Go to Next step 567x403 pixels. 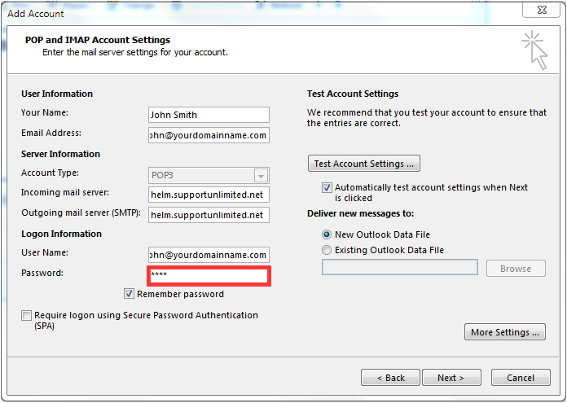451,377
